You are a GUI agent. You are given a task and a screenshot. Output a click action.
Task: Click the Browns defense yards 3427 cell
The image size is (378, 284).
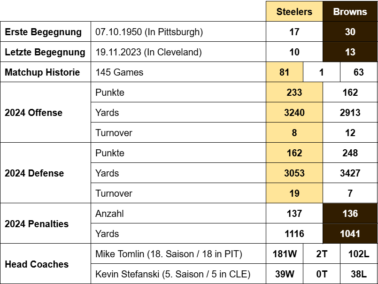[x=350, y=173]
